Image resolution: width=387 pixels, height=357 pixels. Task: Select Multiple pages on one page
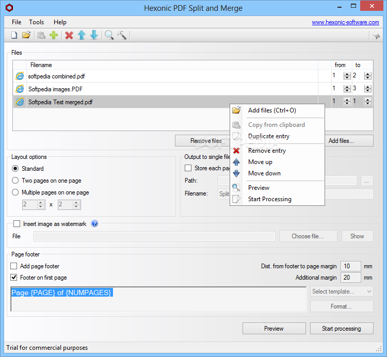15,192
